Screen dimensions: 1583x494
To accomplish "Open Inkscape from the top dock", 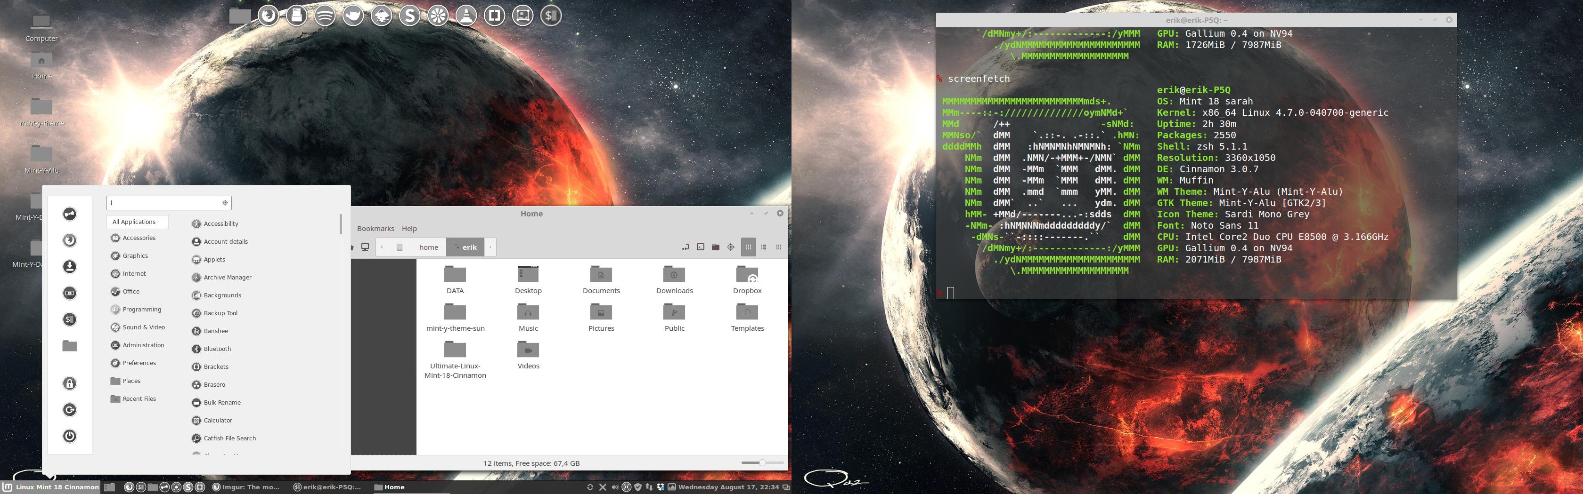I will pos(381,16).
